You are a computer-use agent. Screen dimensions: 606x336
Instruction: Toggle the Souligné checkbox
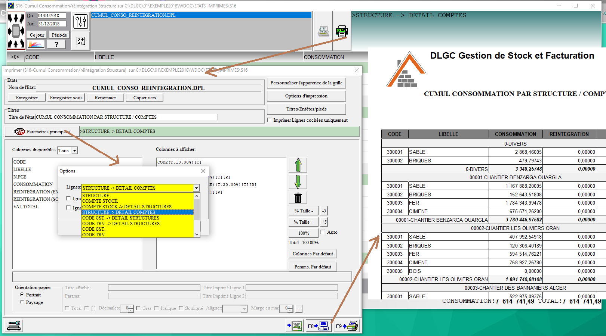[181, 308]
